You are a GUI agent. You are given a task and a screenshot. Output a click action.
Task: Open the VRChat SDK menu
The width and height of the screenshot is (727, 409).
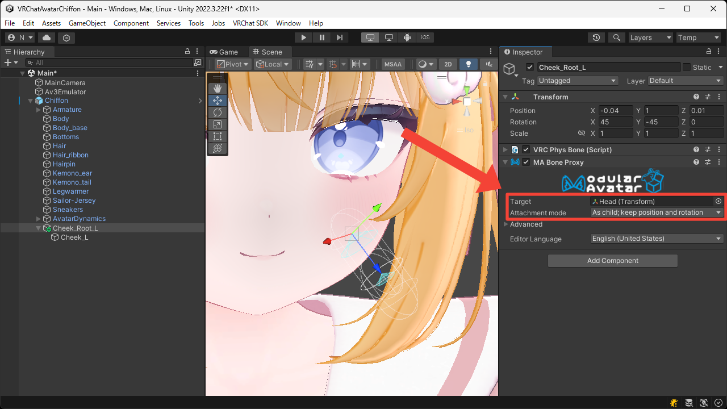pos(250,23)
